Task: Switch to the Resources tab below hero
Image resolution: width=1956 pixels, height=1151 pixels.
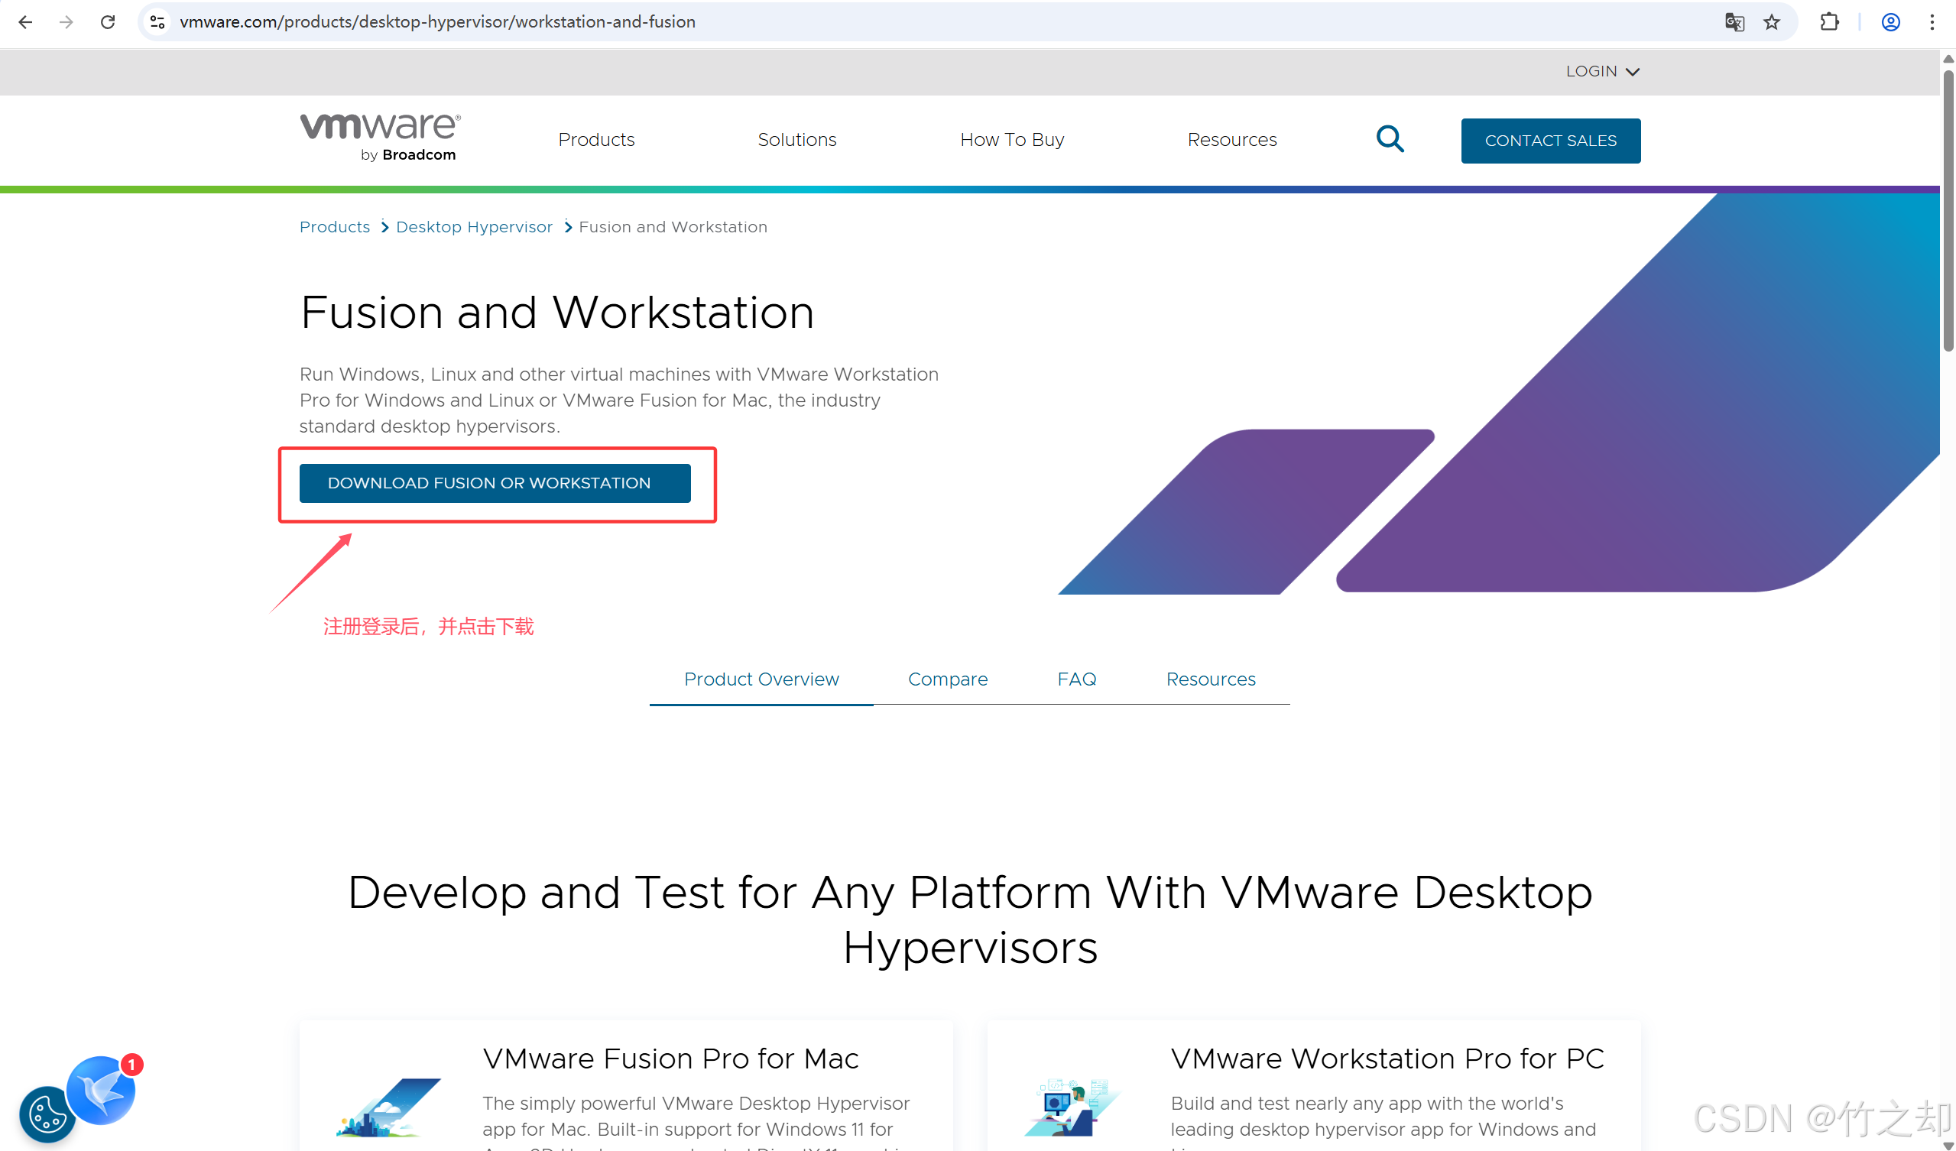Action: click(x=1210, y=679)
